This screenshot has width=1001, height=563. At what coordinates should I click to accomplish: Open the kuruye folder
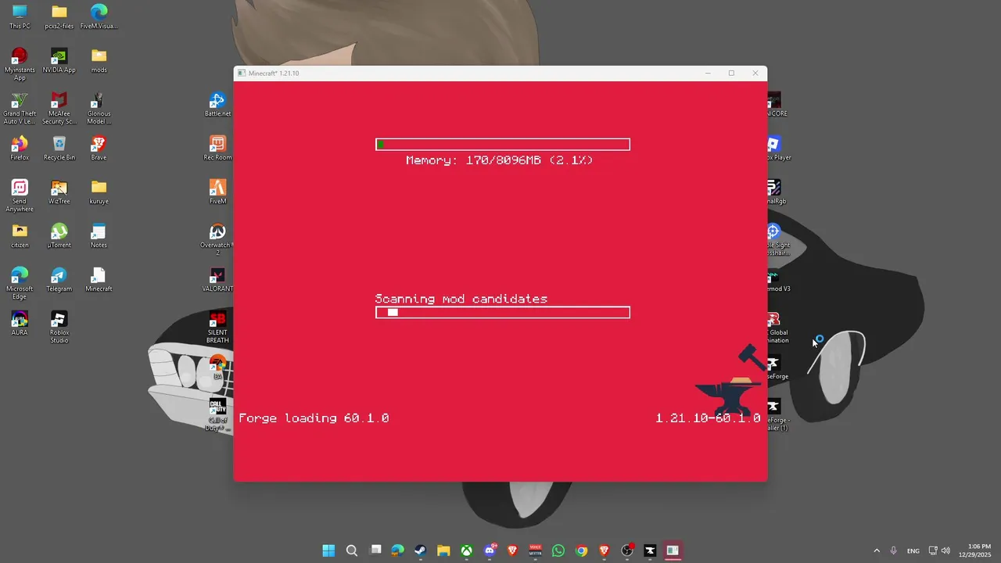click(99, 192)
